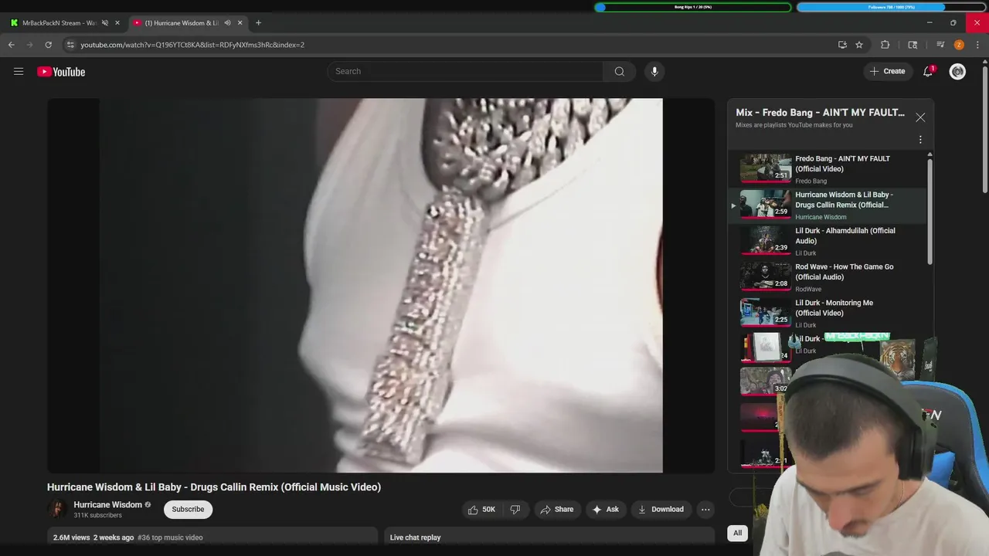Open the Ask AI button

(605, 510)
